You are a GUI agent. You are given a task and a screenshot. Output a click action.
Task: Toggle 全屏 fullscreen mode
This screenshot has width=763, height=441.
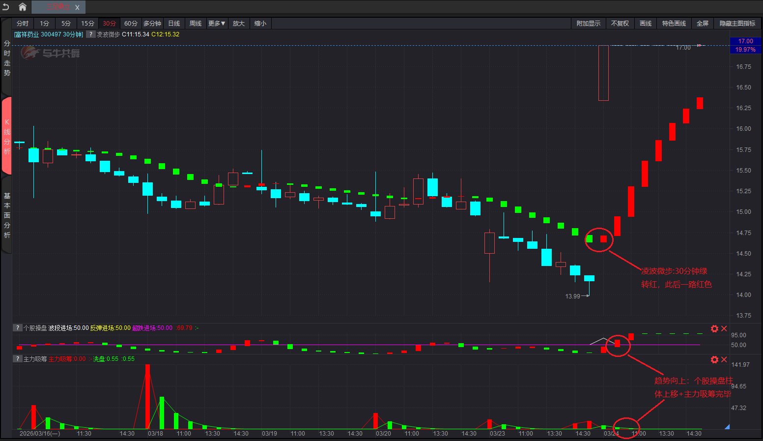click(x=702, y=24)
